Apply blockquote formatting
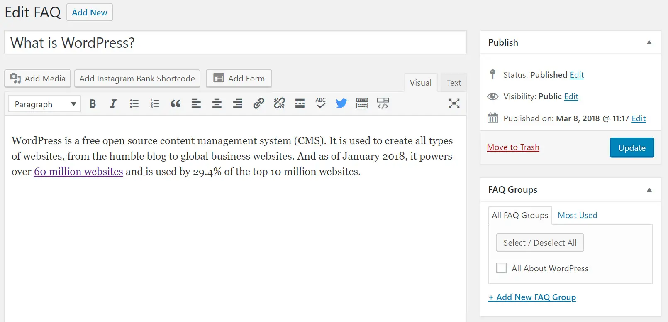 (176, 104)
